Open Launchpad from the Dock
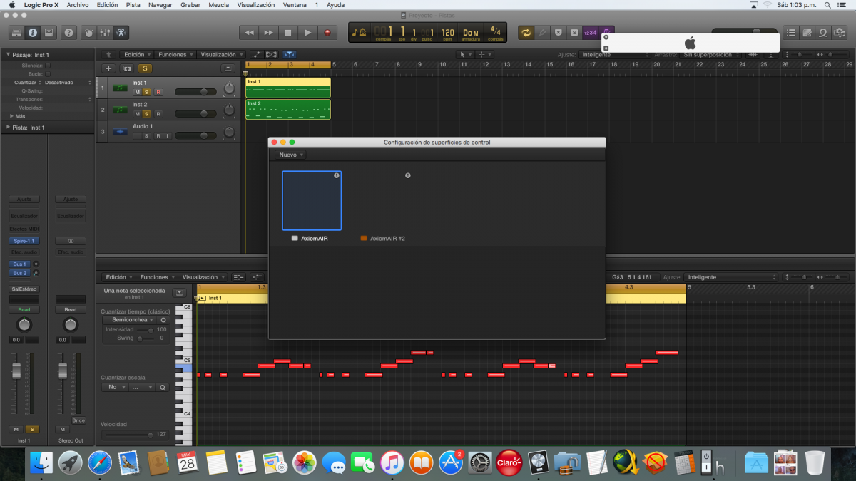This screenshot has height=481, width=856. (x=70, y=462)
